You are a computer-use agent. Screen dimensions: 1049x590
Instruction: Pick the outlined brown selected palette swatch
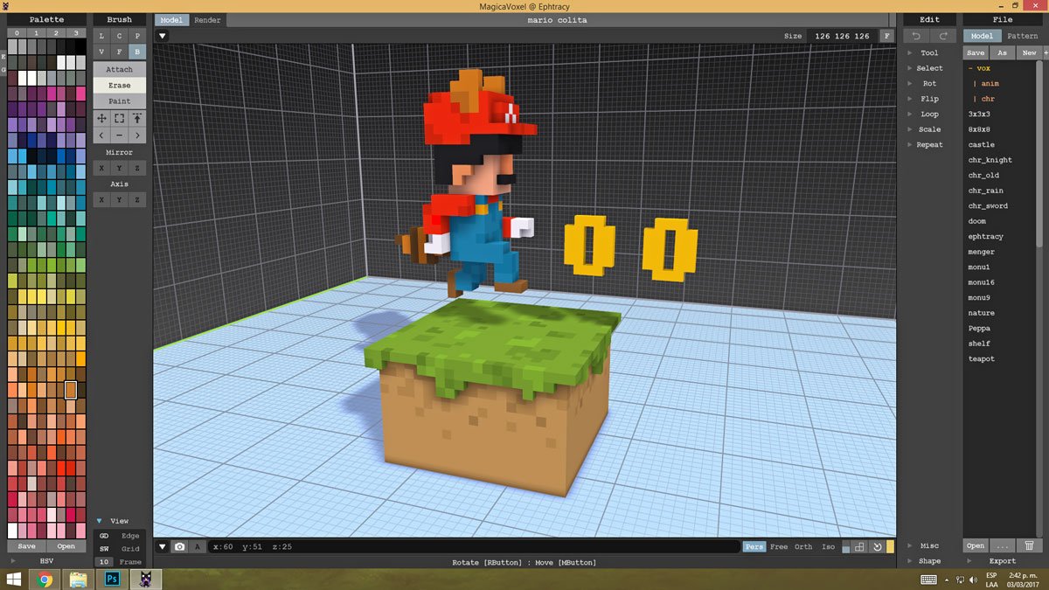pos(71,390)
